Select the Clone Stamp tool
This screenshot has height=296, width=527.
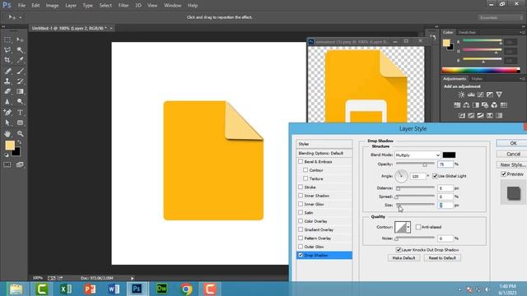tap(7, 81)
